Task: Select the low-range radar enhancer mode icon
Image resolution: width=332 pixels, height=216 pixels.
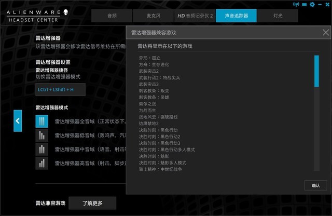Action: (41, 135)
